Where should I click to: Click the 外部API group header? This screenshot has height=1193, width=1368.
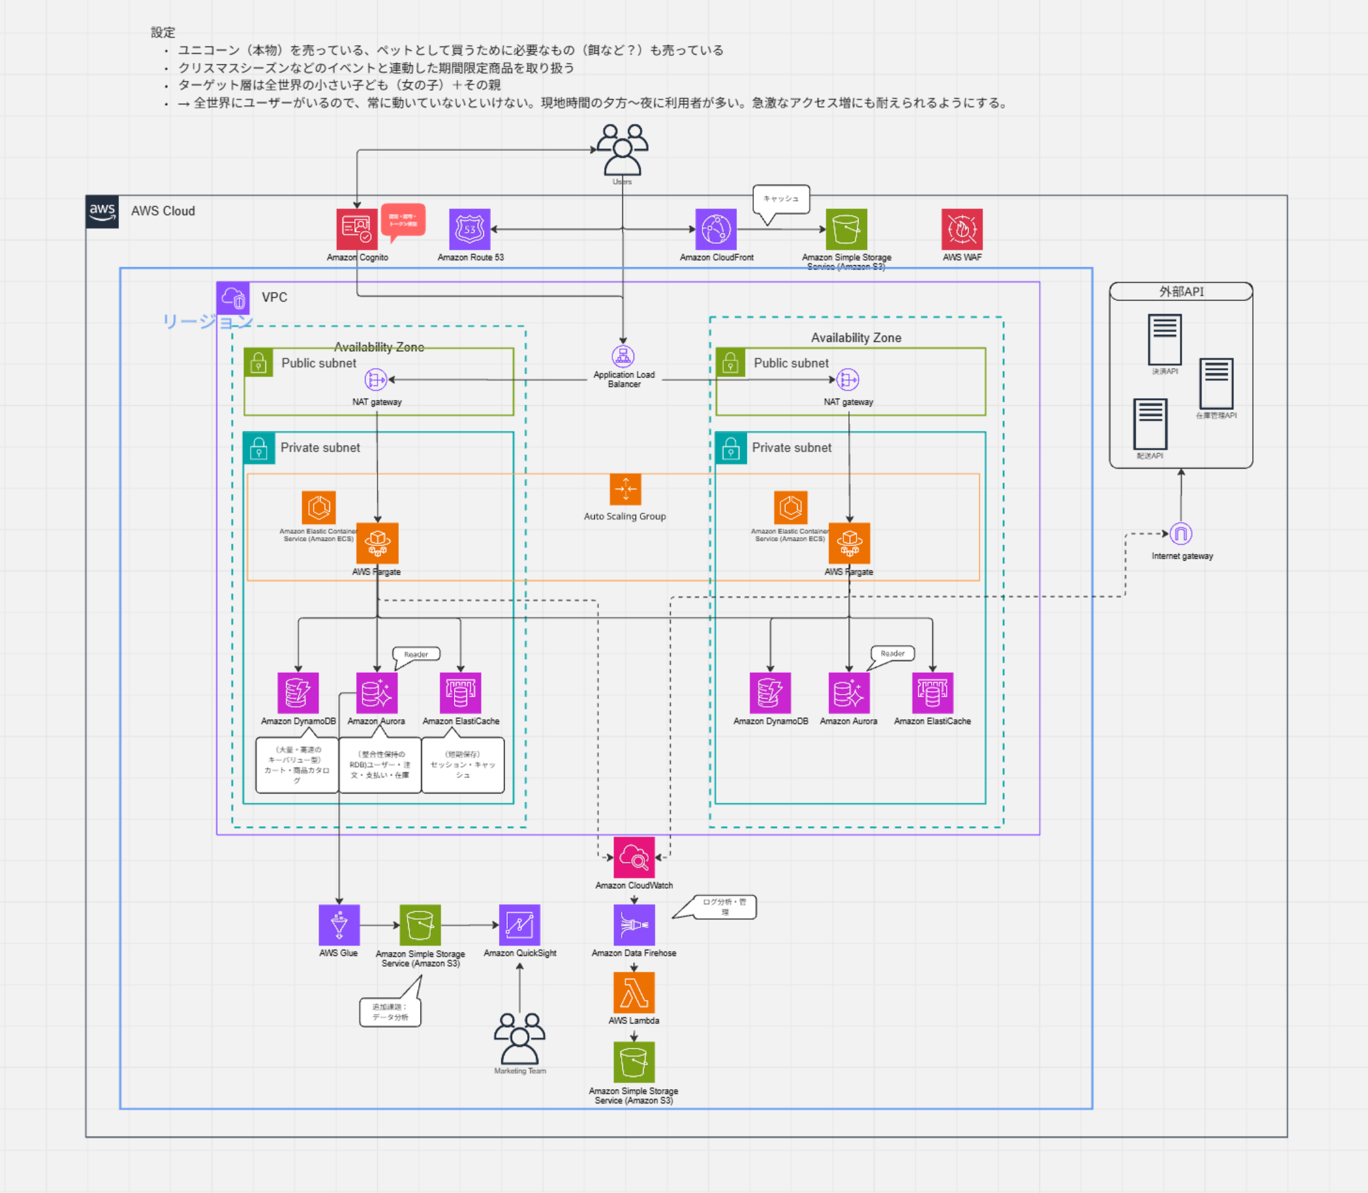(1181, 292)
